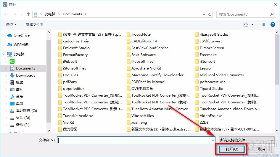Select the Foxit Software folder
280x157 pixels.
(141, 55)
